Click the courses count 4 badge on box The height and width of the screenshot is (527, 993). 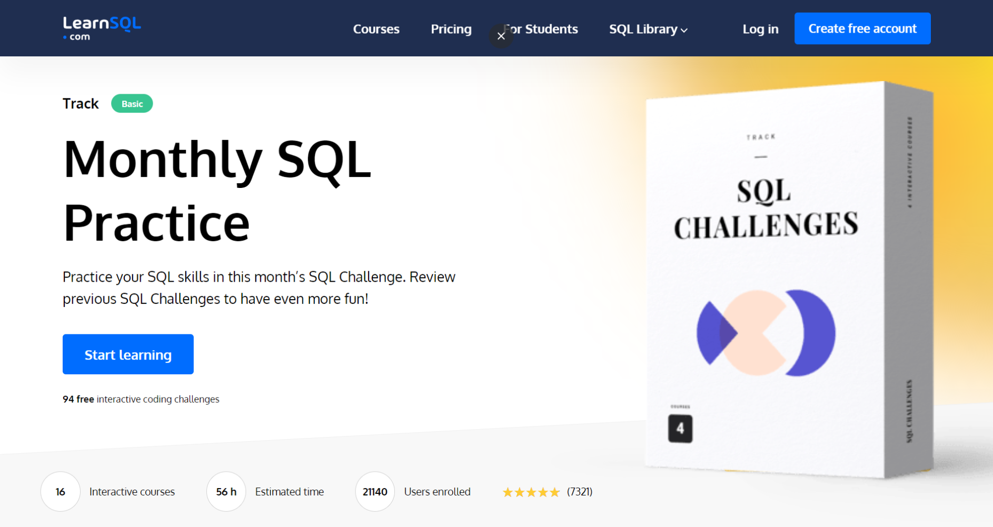pyautogui.click(x=680, y=429)
